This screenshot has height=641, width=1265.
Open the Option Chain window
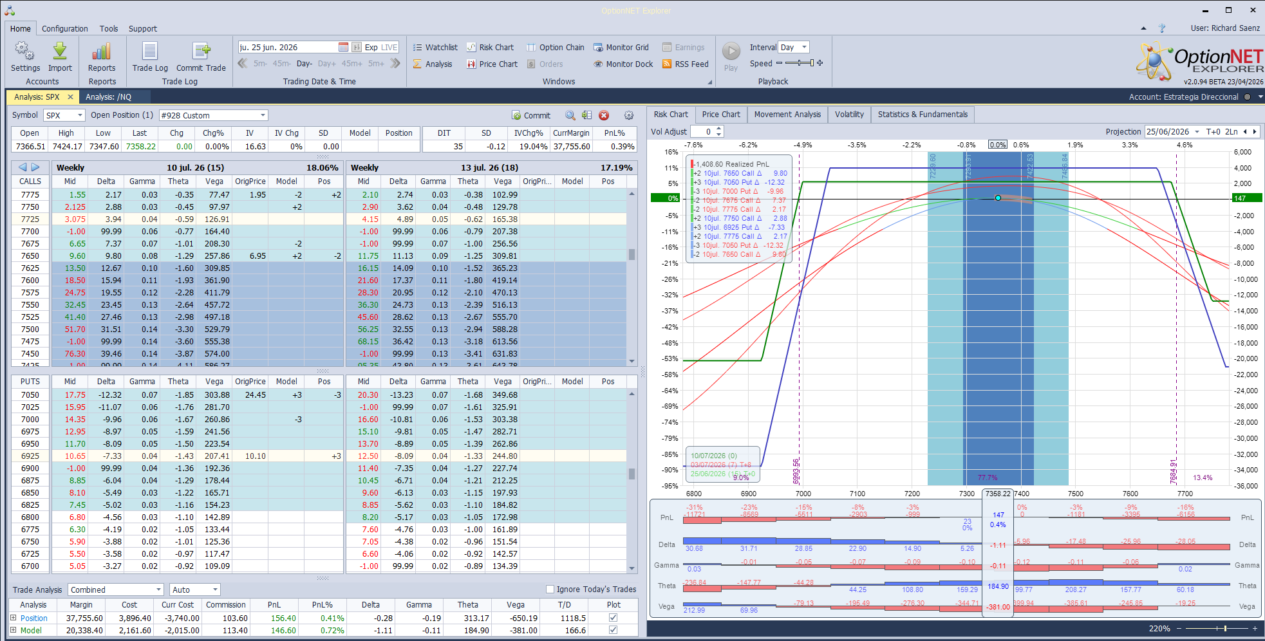click(x=556, y=47)
